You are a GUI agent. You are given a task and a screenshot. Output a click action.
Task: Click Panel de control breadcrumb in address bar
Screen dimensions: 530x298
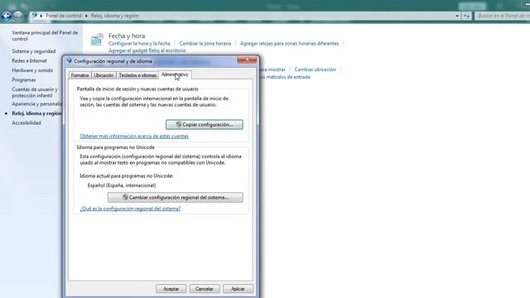pyautogui.click(x=64, y=16)
